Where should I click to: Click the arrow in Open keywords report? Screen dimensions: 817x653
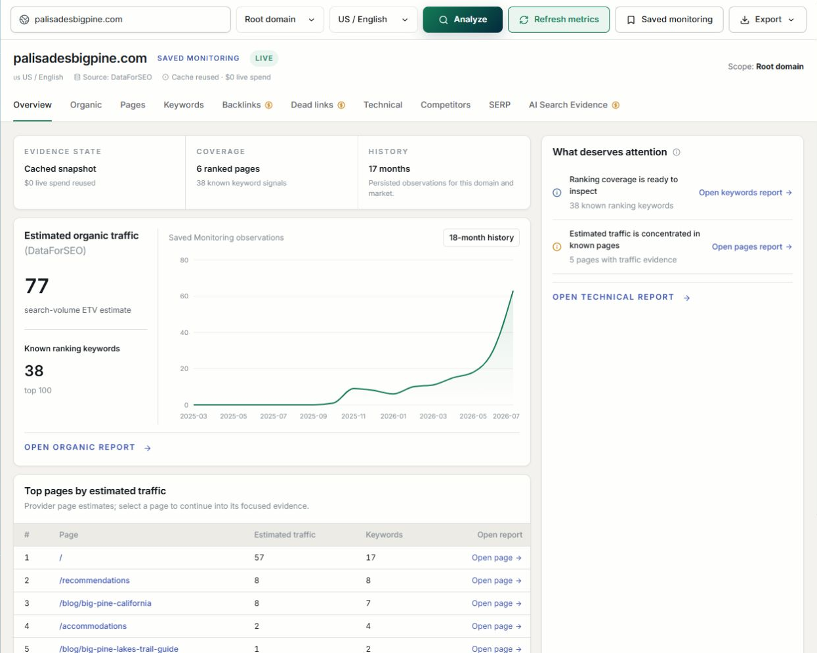point(789,193)
